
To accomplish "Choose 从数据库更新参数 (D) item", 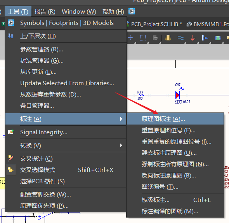I will (x=66, y=95).
